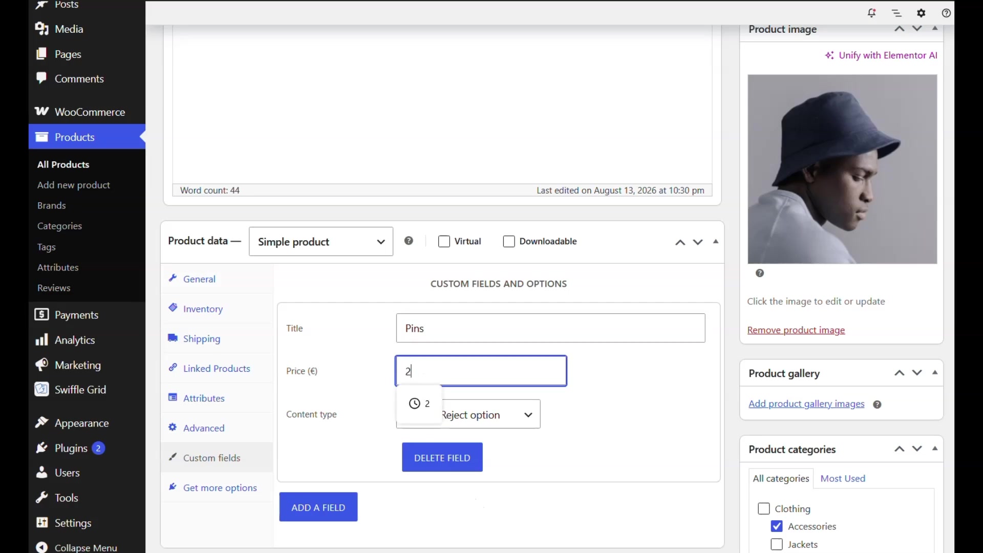Toggle the Virtual checkbox
The width and height of the screenshot is (983, 553).
[444, 241]
